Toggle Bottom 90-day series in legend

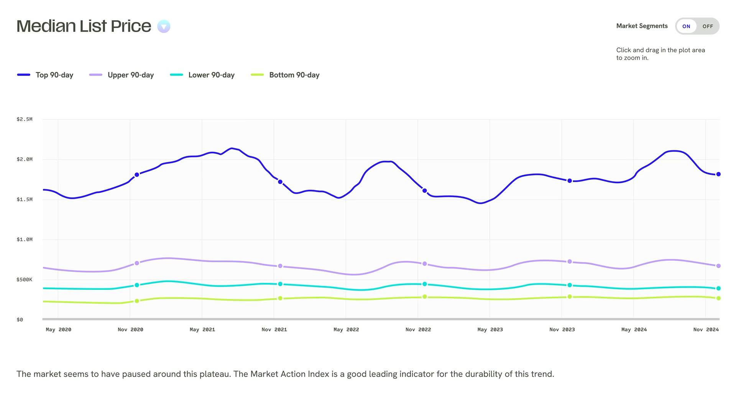click(285, 75)
